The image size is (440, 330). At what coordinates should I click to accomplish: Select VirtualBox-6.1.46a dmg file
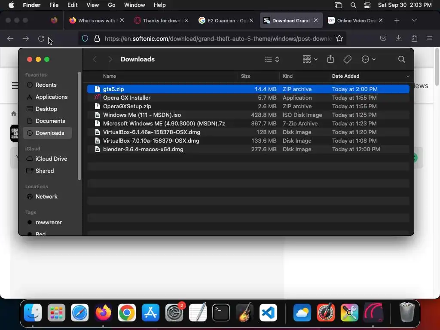248,132
